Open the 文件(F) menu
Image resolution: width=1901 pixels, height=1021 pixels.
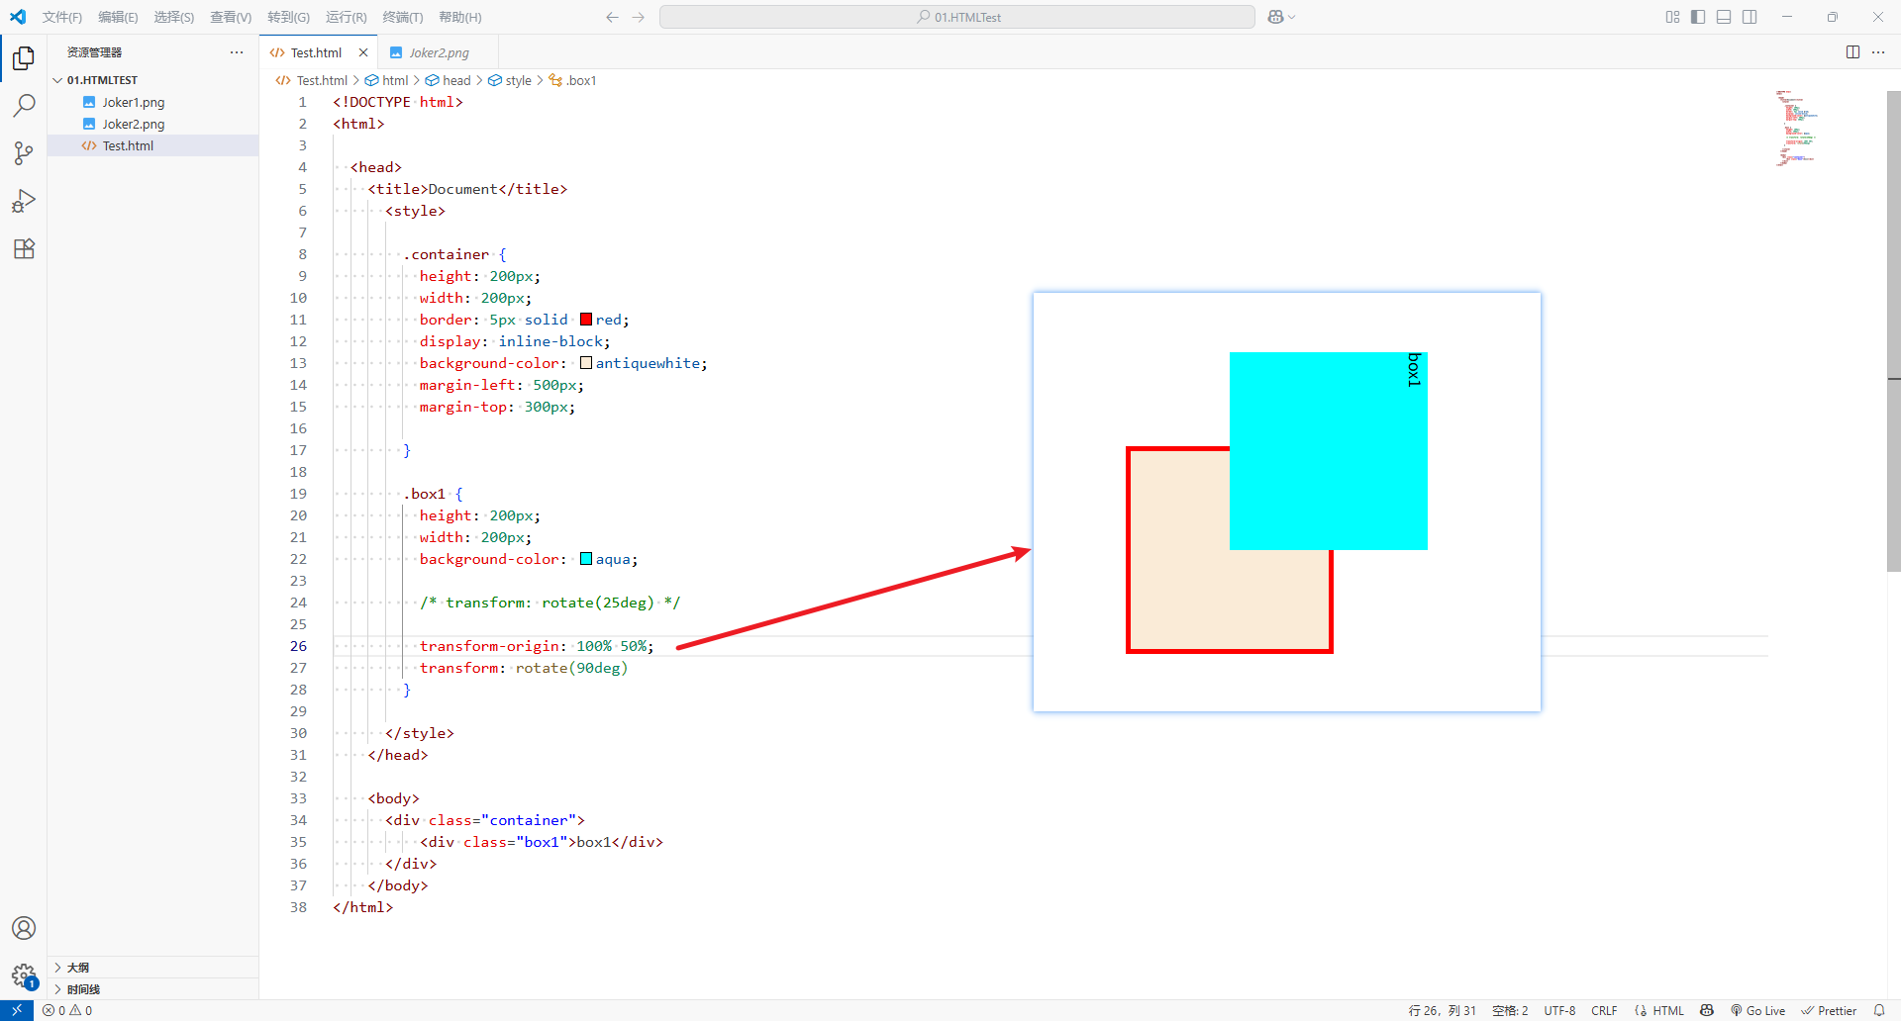click(62, 17)
